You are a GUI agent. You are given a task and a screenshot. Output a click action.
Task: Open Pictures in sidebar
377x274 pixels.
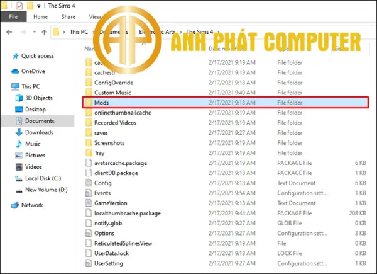35,155
